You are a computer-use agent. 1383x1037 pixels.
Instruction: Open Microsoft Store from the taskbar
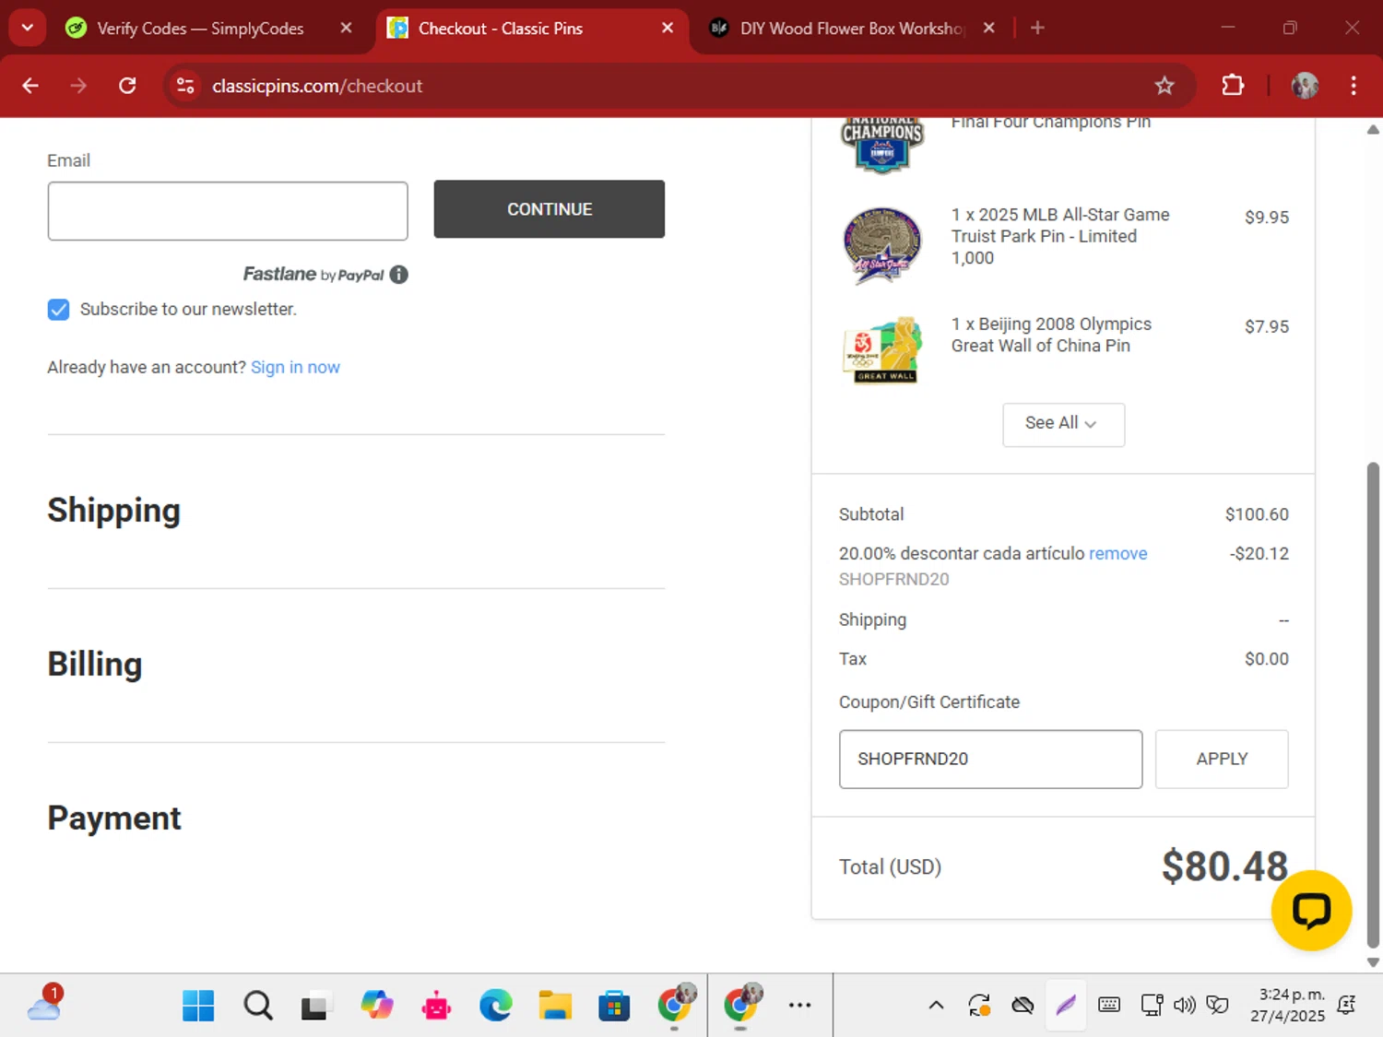(614, 1006)
